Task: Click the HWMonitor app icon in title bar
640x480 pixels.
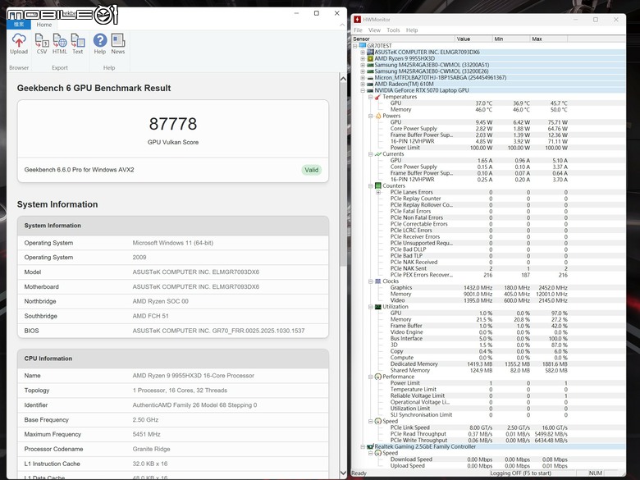Action: click(358, 20)
